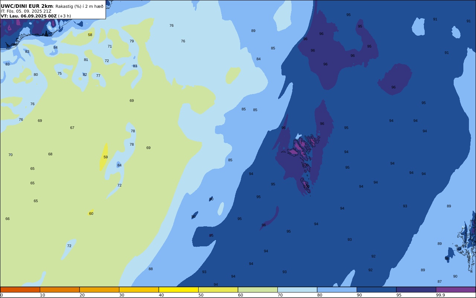Select the 'VT: Lau. 06.09.2025 00Z' line
This screenshot has width=476, height=298.
29,16
